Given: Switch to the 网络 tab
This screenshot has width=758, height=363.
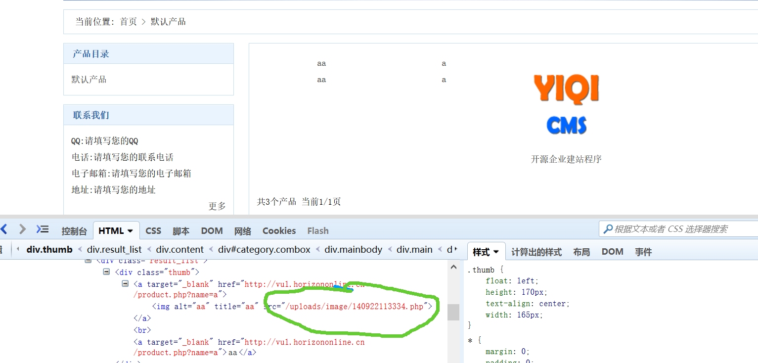Looking at the screenshot, I should click(x=242, y=231).
